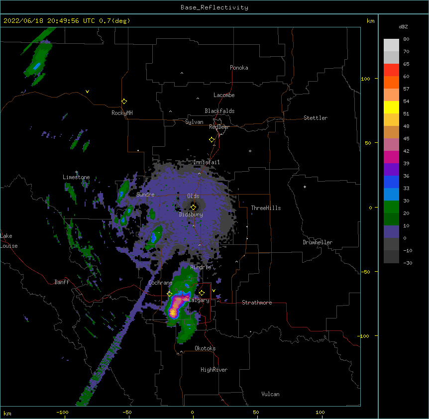Click the RockyMH label
Image resolution: width=429 pixels, height=419 pixels.
(x=122, y=113)
